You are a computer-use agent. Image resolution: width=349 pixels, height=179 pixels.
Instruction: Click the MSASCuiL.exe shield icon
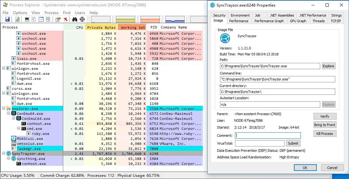point(14,139)
